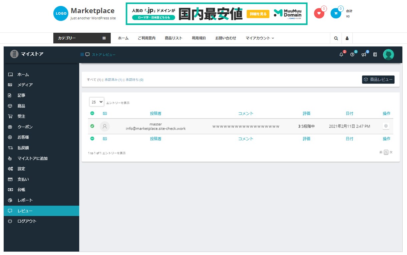Screen dimensions: 407x255
Task: Open メディア in the sidebar
Action: pos(41,85)
